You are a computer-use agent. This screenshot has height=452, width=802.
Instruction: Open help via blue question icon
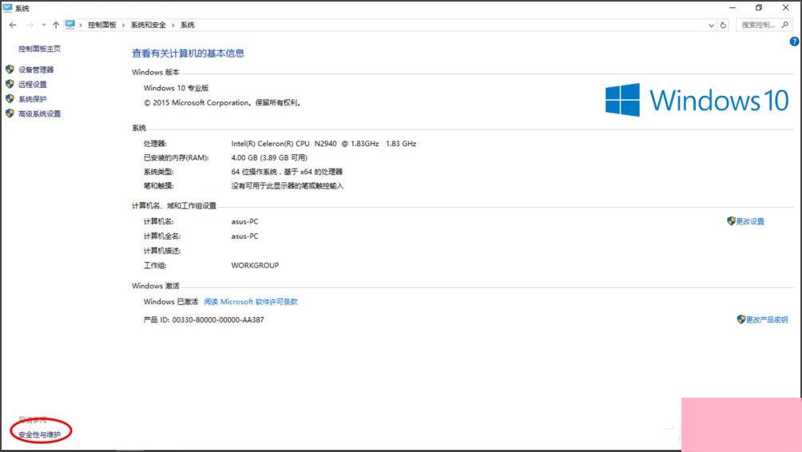point(794,42)
